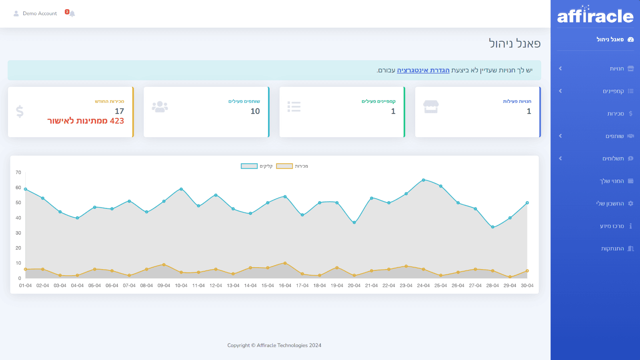Click the Affiracle logo
The image size is (640, 360).
[595, 15]
